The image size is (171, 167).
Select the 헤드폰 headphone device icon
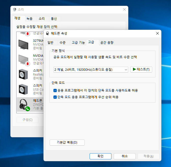pos(25,105)
